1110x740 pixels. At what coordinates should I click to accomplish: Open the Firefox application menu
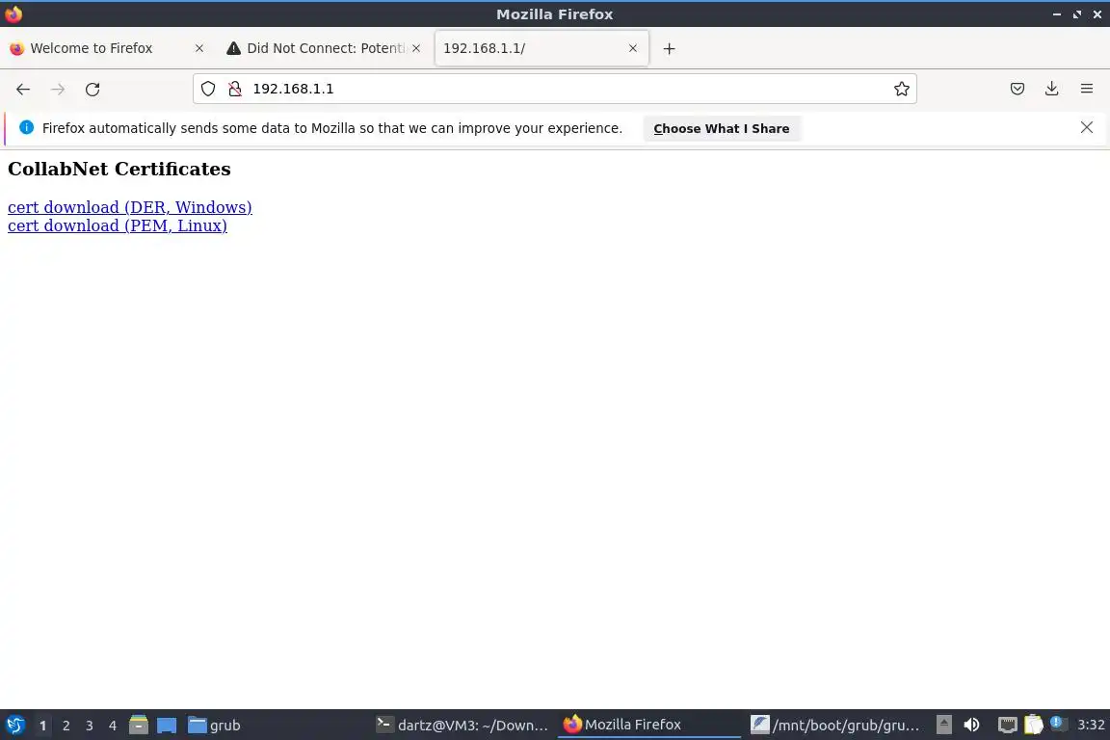1087,89
